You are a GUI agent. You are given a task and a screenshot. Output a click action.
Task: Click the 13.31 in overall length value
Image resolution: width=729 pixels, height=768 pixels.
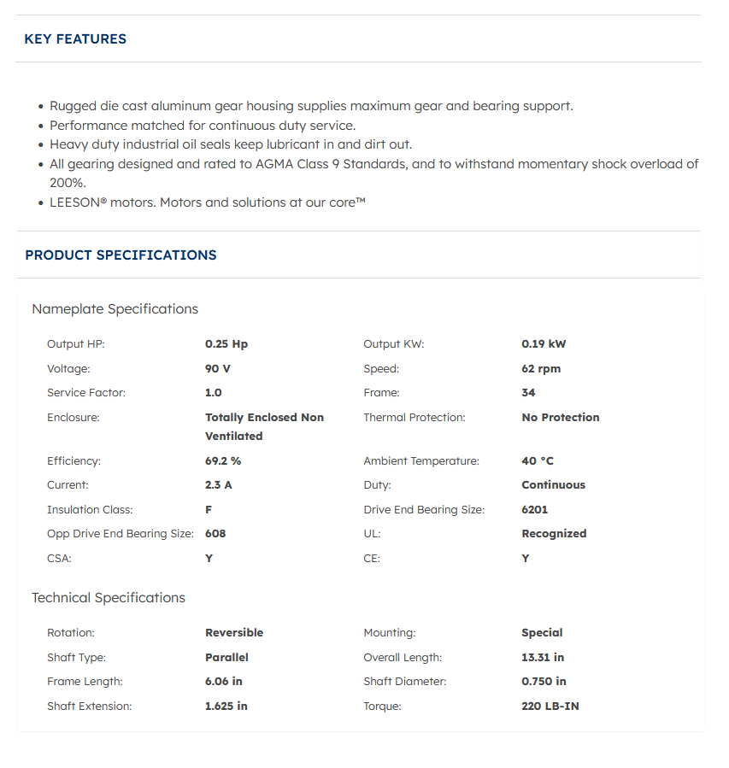[543, 658]
